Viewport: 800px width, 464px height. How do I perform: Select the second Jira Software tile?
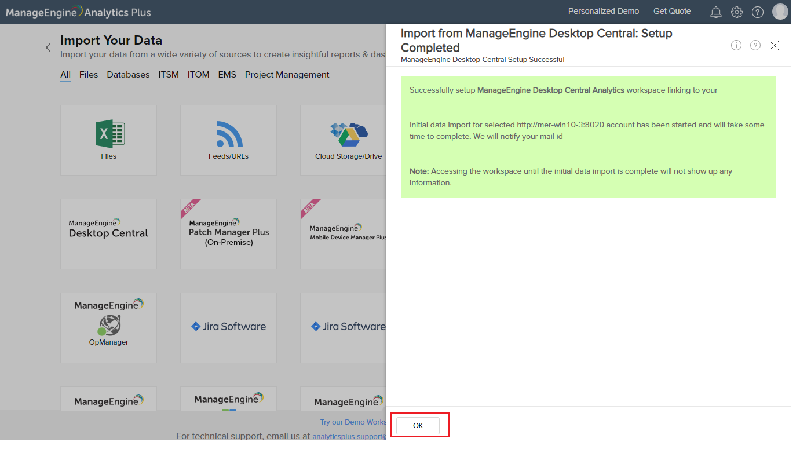[343, 328]
